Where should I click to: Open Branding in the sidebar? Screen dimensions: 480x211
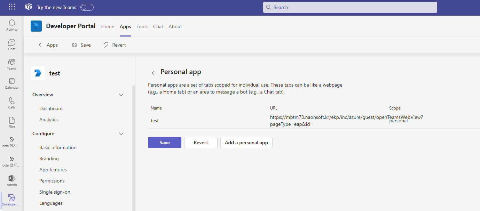(49, 159)
